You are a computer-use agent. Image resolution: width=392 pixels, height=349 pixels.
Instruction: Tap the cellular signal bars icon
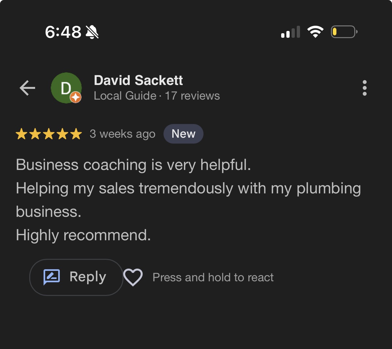pyautogui.click(x=290, y=32)
